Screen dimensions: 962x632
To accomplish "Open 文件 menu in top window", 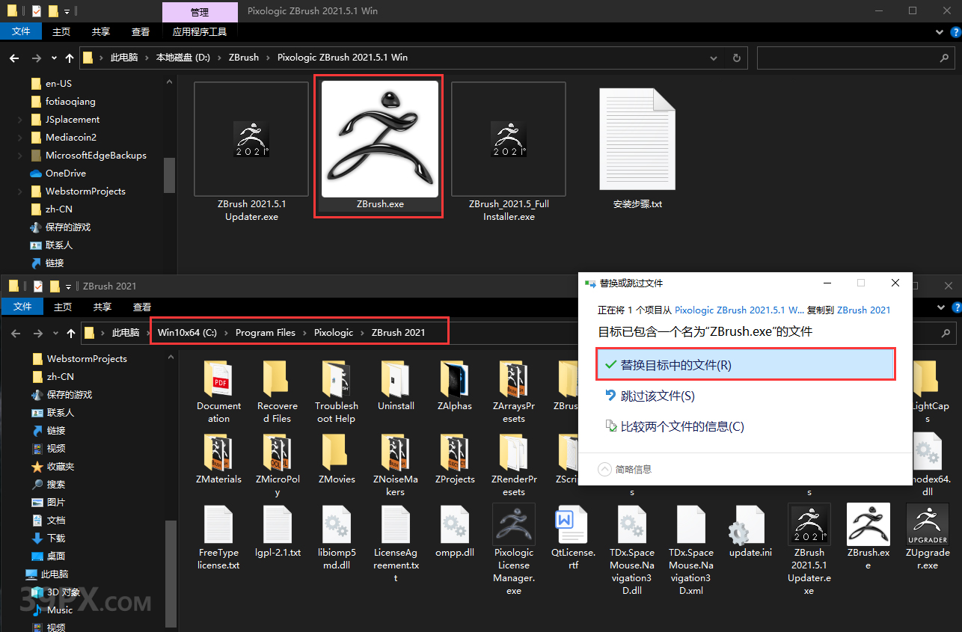I will click(x=22, y=31).
